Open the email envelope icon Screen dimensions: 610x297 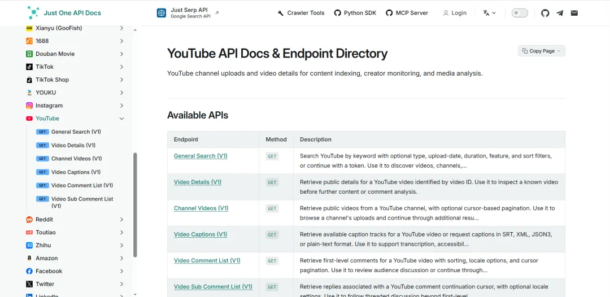[x=574, y=13]
